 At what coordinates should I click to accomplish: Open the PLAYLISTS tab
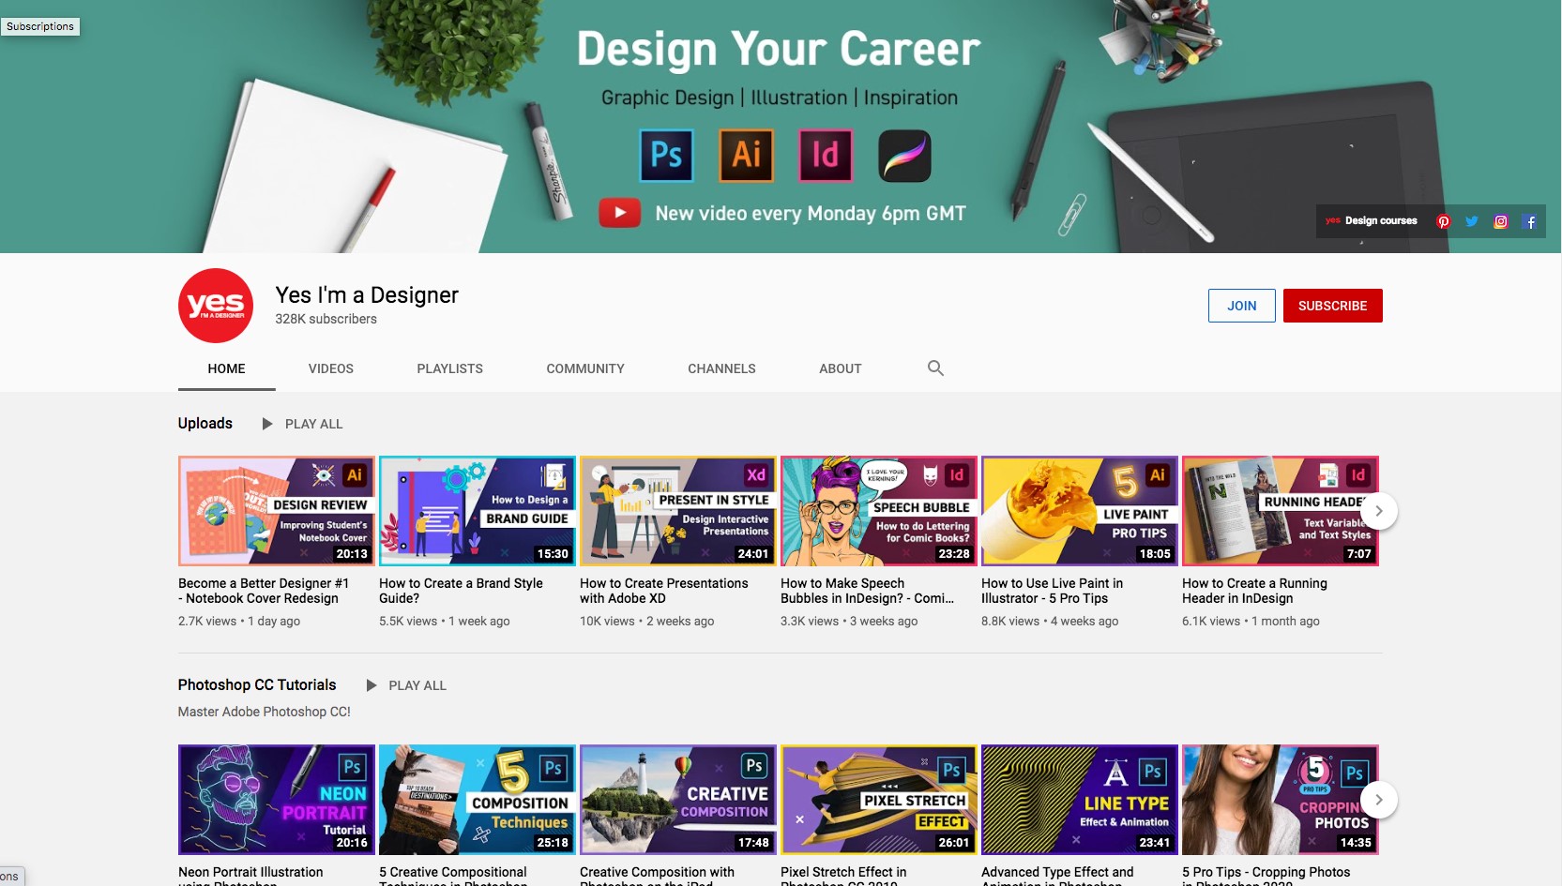point(450,368)
